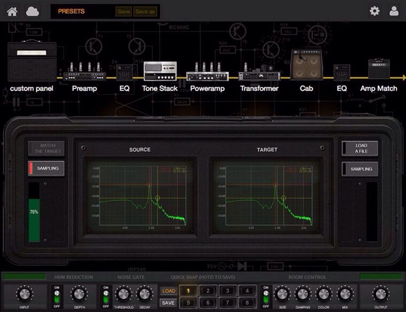Adjust the OUTPUT knob
The width and height of the screenshot is (406, 312).
[380, 294]
